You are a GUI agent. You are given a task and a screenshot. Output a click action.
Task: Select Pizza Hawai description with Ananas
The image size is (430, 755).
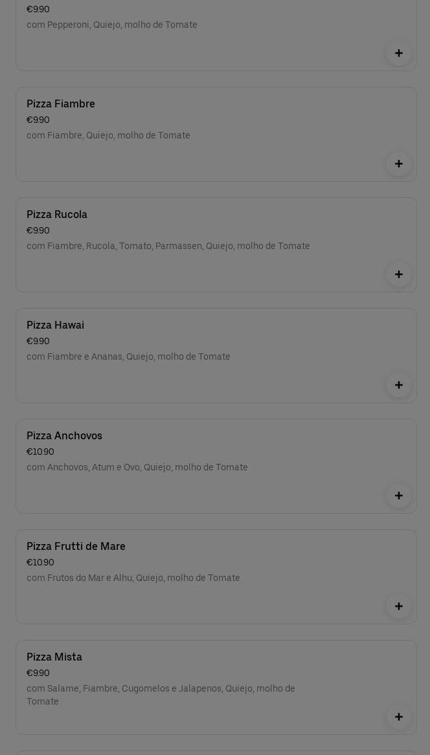coord(128,356)
